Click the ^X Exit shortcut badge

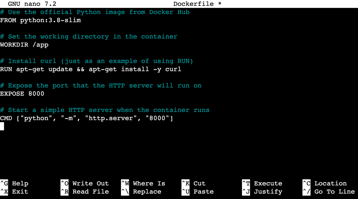(x=4, y=191)
